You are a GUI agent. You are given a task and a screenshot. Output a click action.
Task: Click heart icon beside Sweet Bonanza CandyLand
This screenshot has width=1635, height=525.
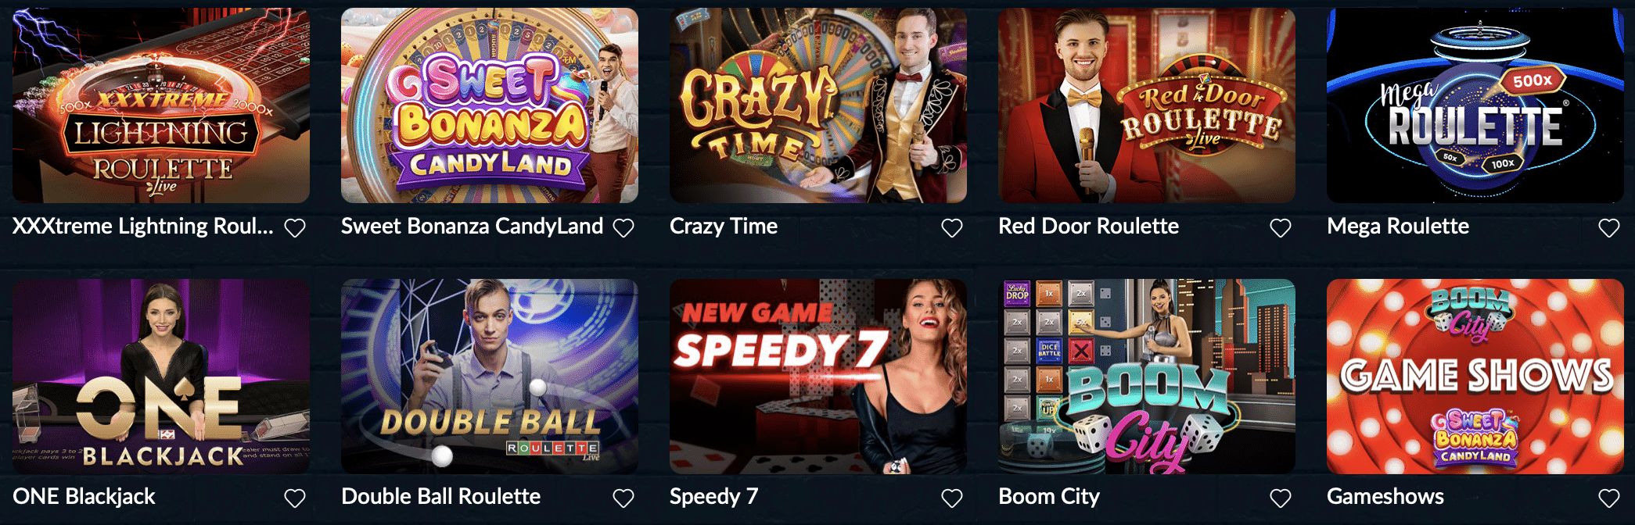click(623, 228)
